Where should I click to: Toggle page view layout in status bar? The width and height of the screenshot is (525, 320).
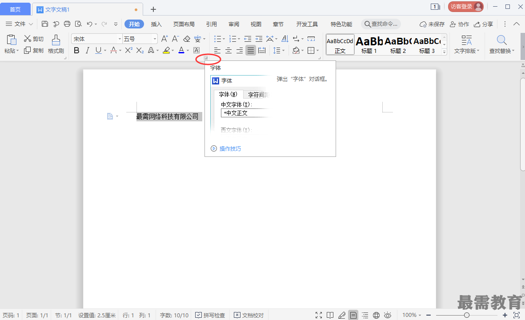(353, 315)
